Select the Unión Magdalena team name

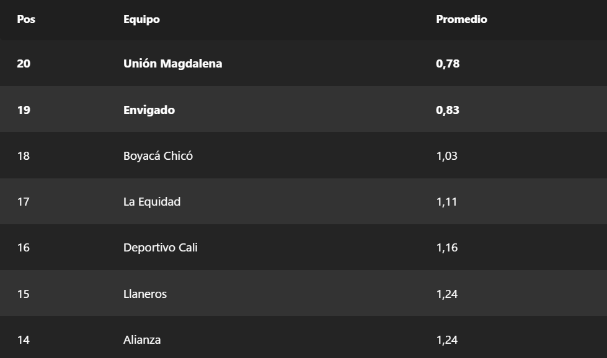click(x=172, y=64)
